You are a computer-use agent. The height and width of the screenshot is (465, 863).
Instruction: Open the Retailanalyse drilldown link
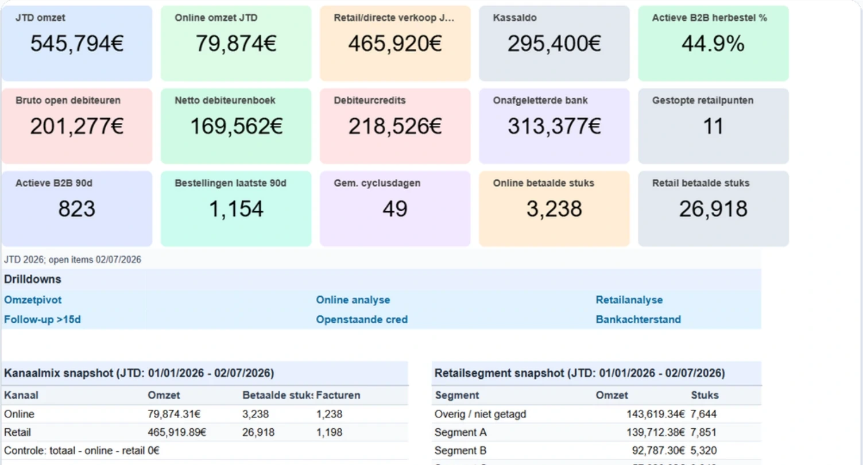pyautogui.click(x=629, y=300)
